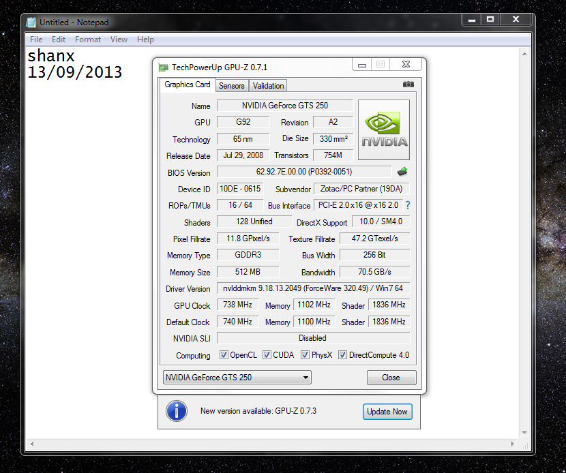Open the NVIDIA GeForce GTS 250 dropdown
The image size is (566, 473).
237,378
